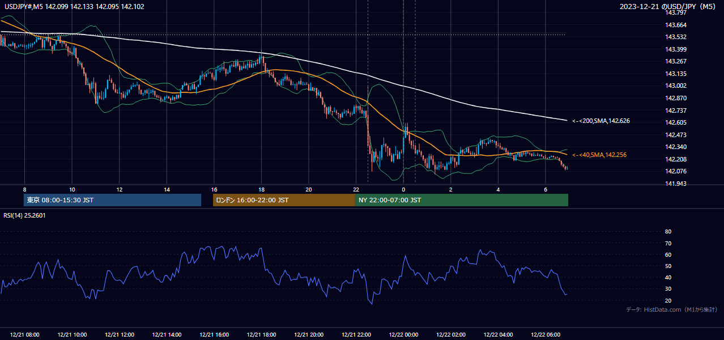This screenshot has height=340, width=724.
Task: Click hour label 16 under the price chart
Action: click(214, 189)
